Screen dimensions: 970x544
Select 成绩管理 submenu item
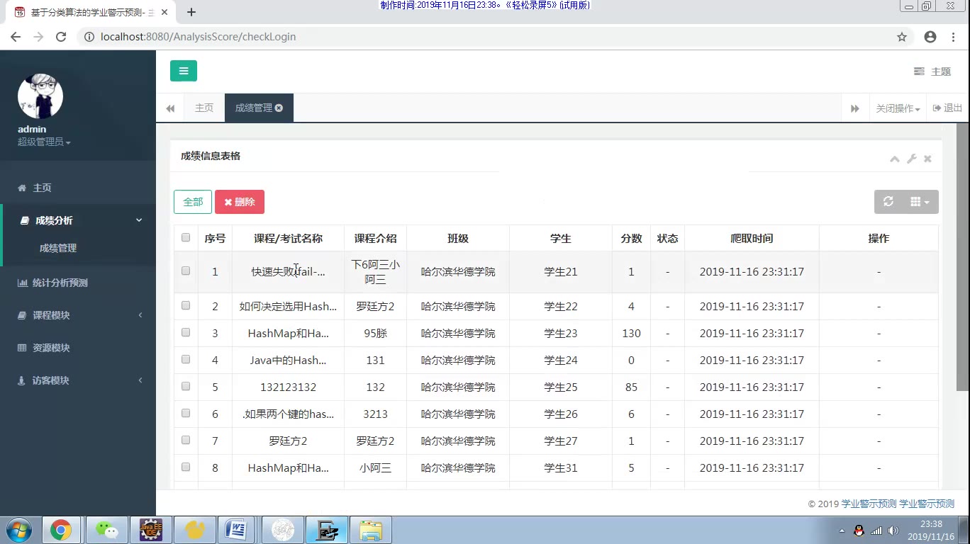(x=58, y=249)
